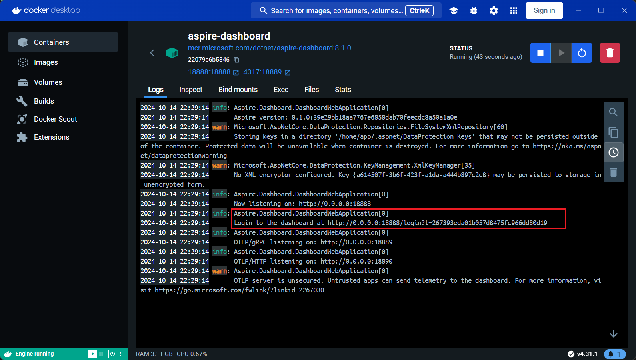636x360 pixels.
Task: Click version v4.31.1 update status
Action: click(583, 354)
